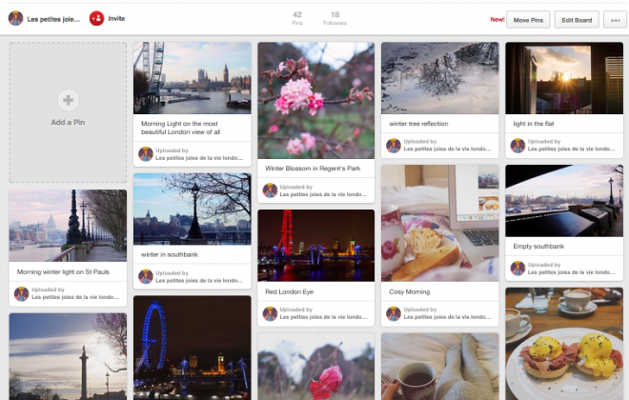Click uploader avatar under Cosy Morning pin

(x=393, y=313)
